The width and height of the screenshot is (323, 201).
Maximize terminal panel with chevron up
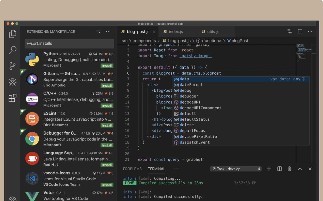pyautogui.click(x=300, y=169)
